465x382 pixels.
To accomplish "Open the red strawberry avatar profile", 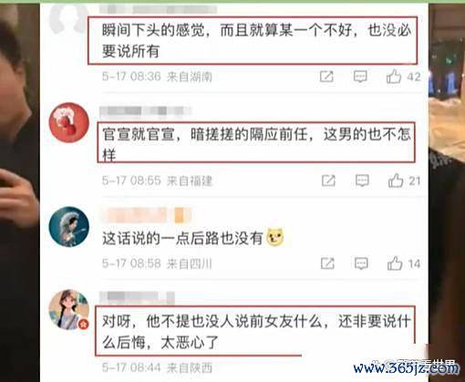I will pyautogui.click(x=69, y=122).
